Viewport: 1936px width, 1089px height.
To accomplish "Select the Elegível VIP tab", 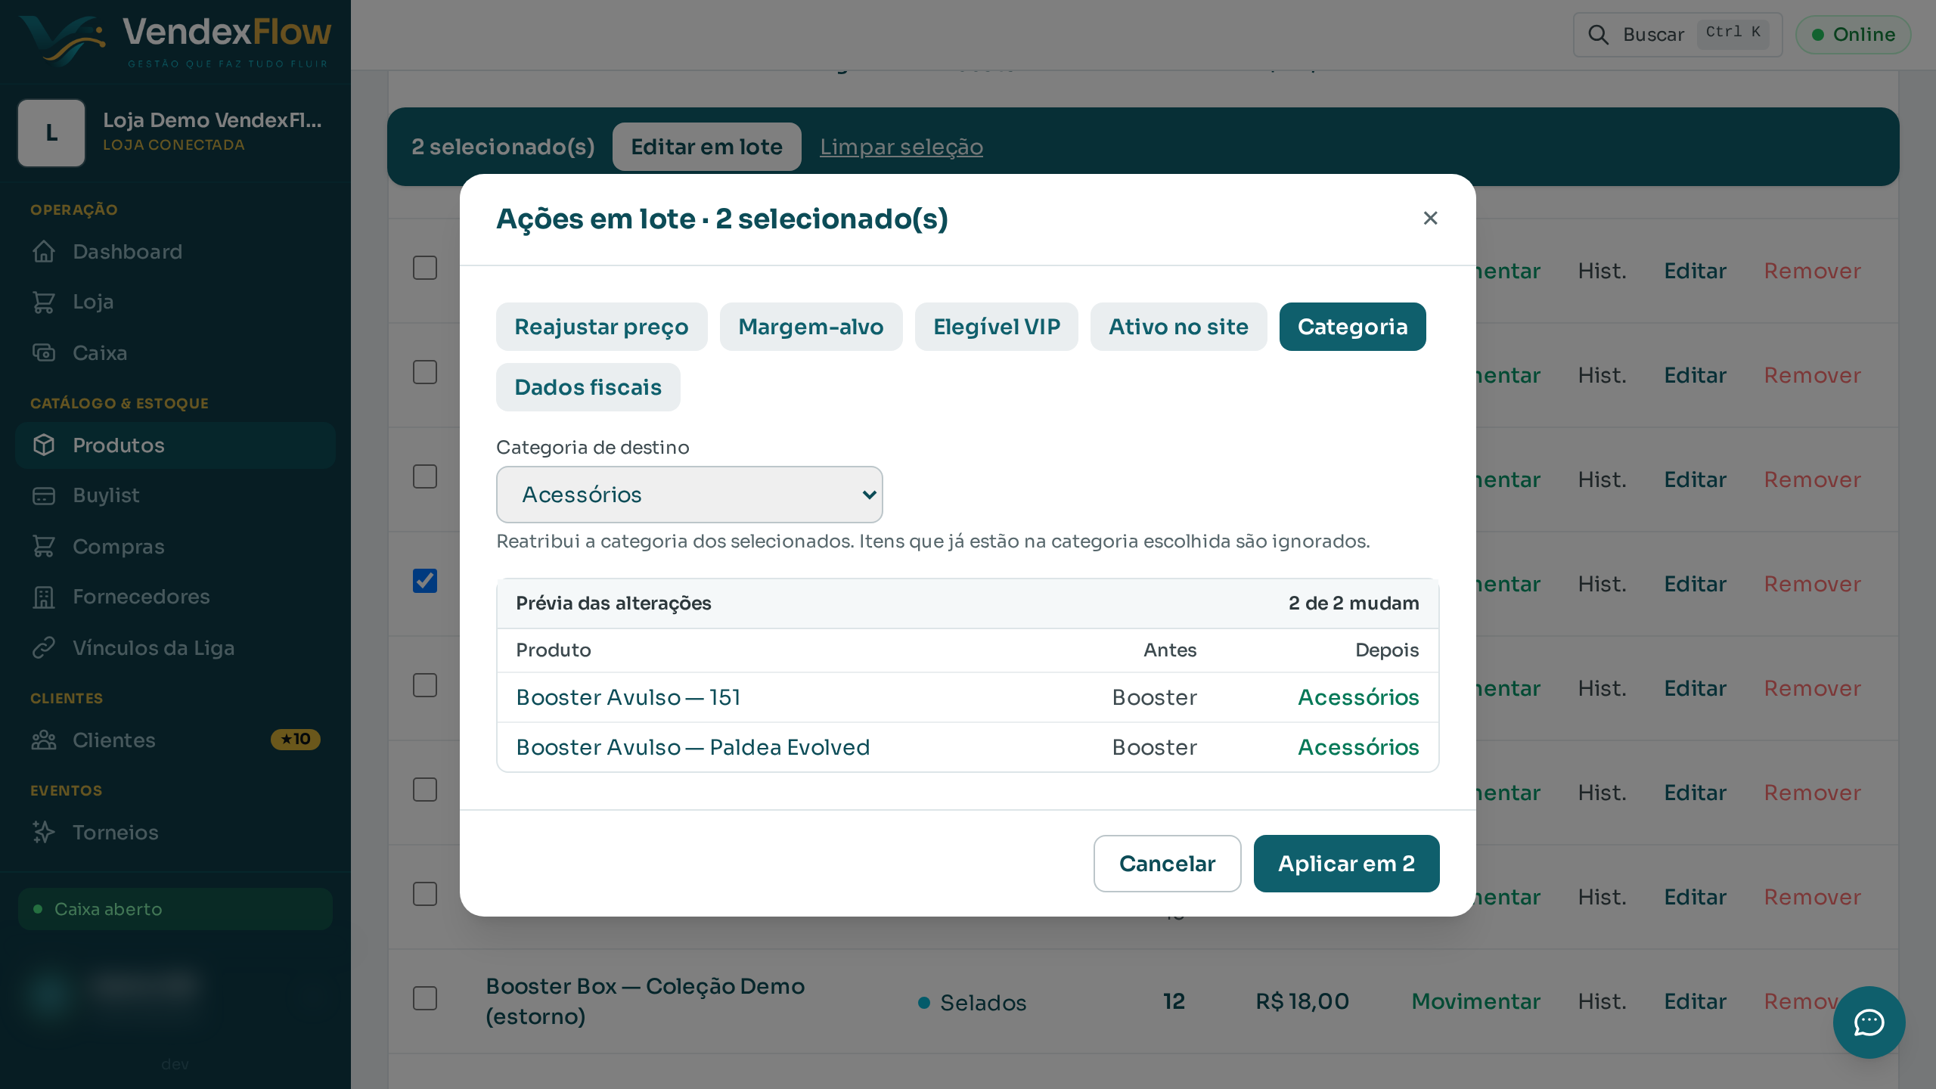I will tap(997, 327).
